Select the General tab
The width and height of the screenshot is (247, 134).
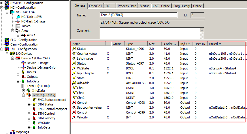[x=80, y=5]
